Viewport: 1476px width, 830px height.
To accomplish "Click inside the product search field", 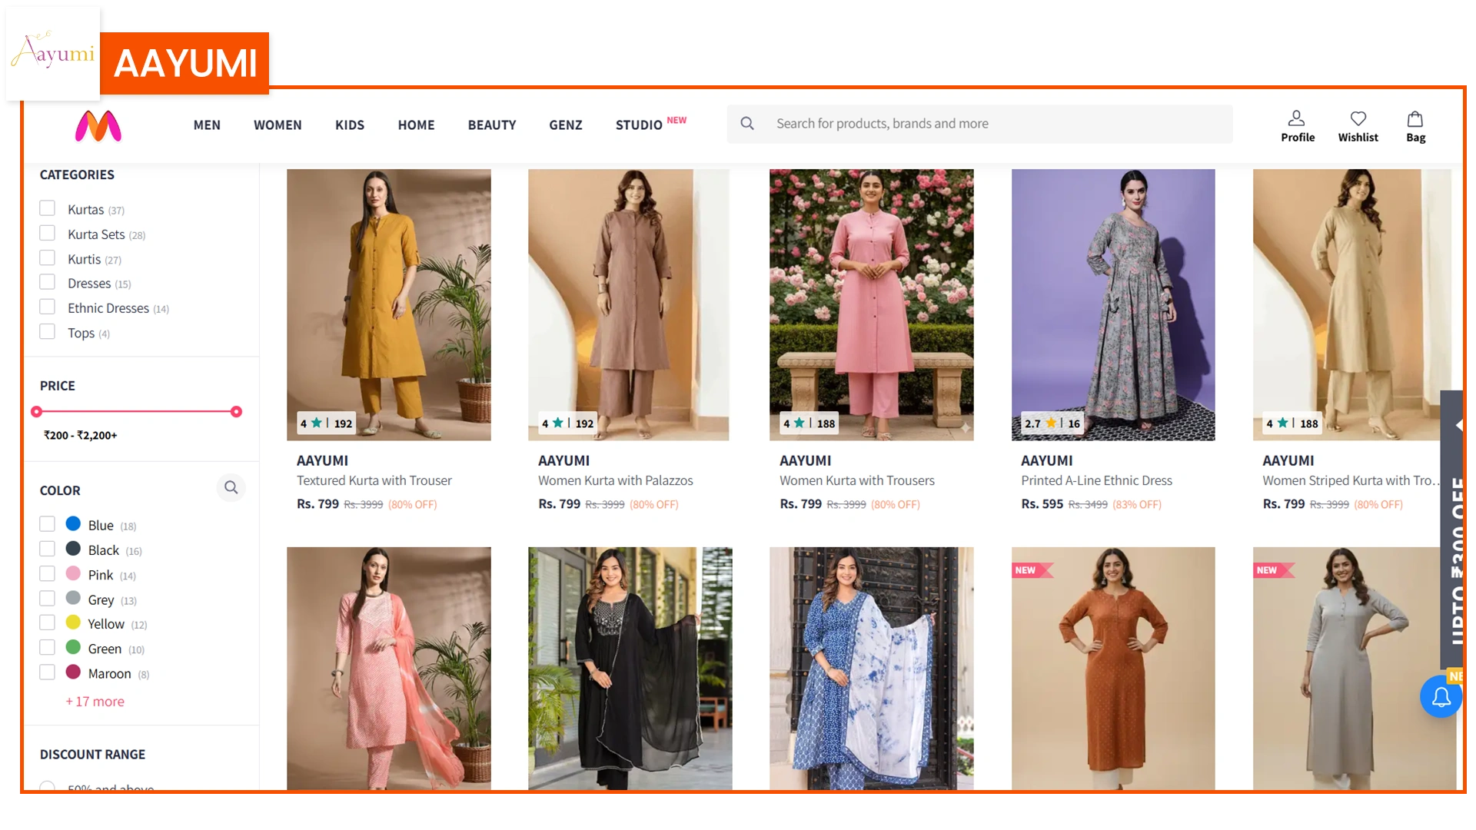I will tap(922, 123).
